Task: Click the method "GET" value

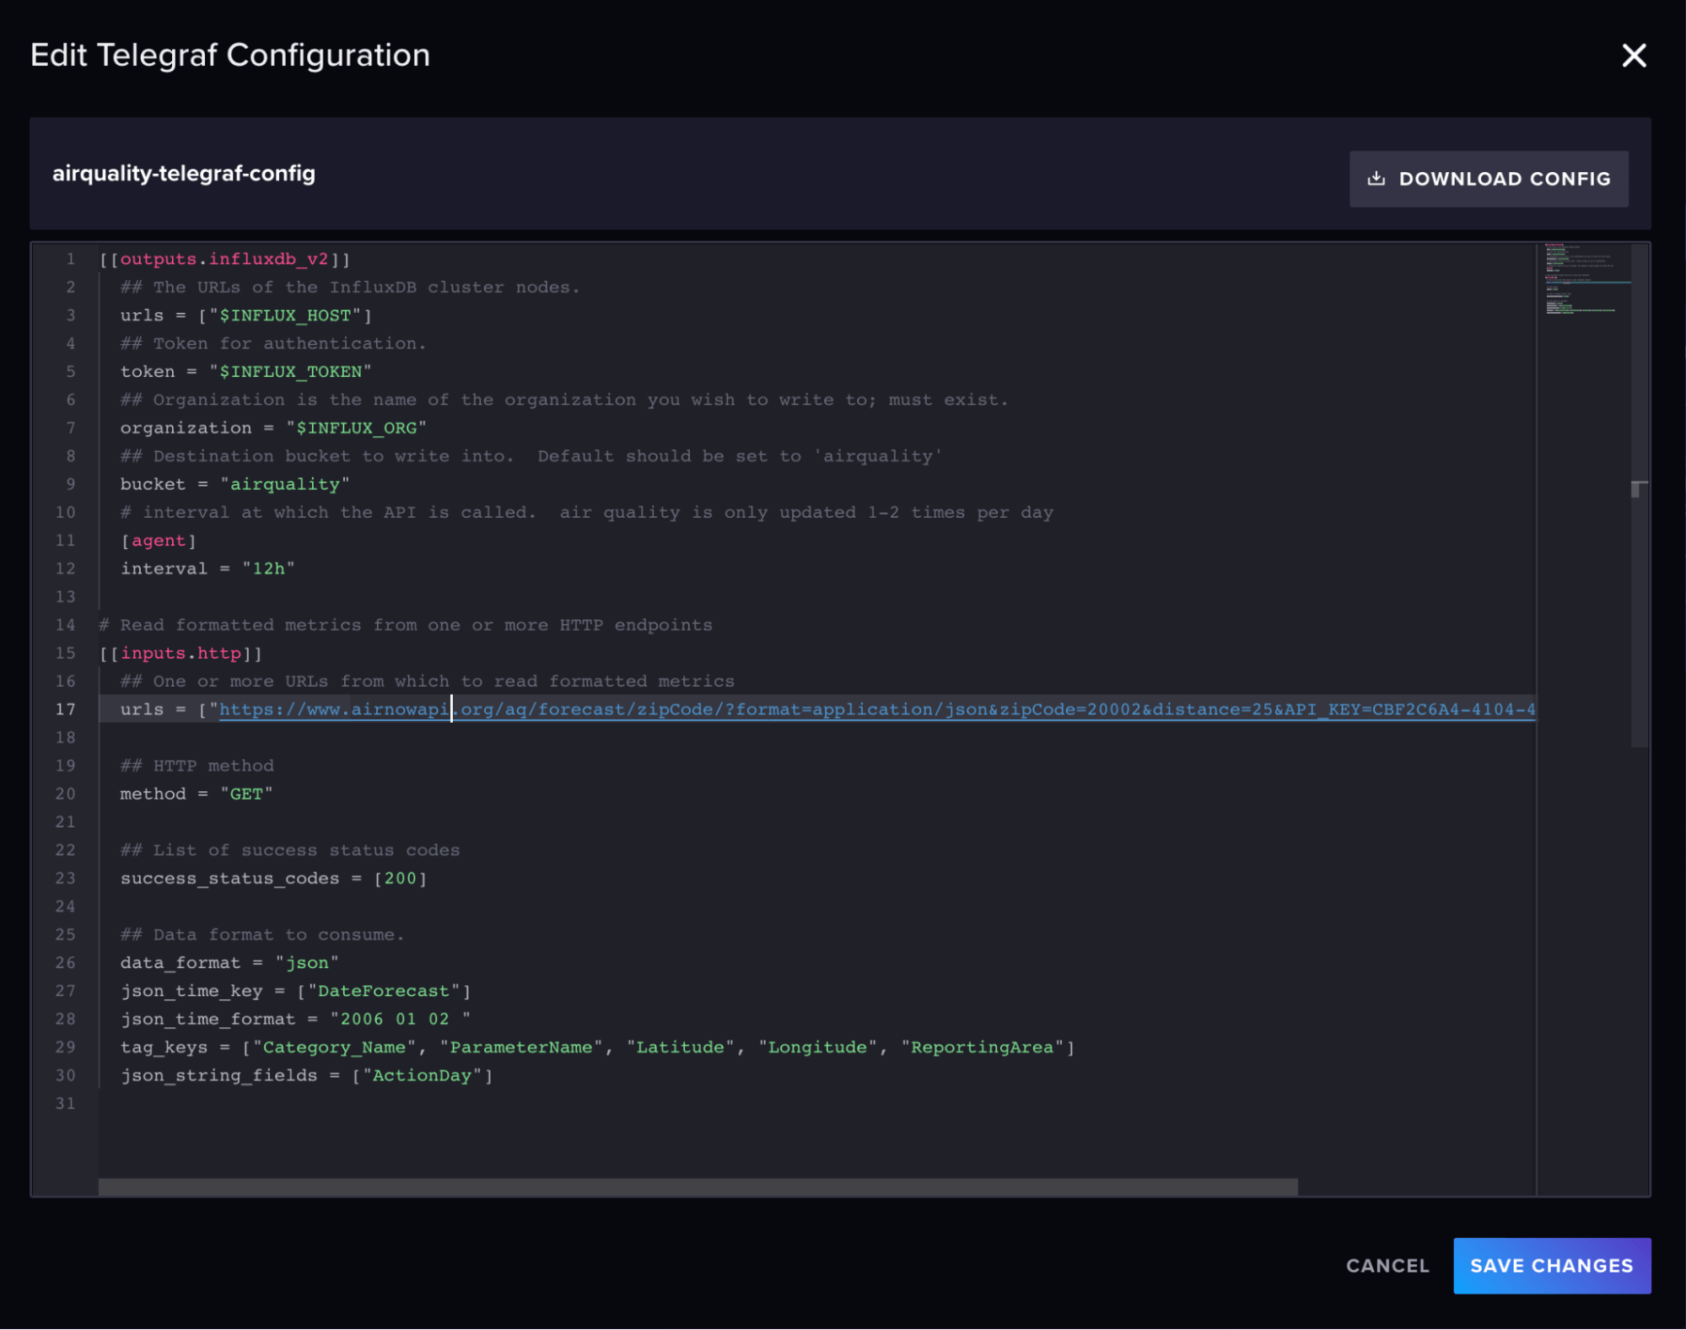Action: (246, 794)
